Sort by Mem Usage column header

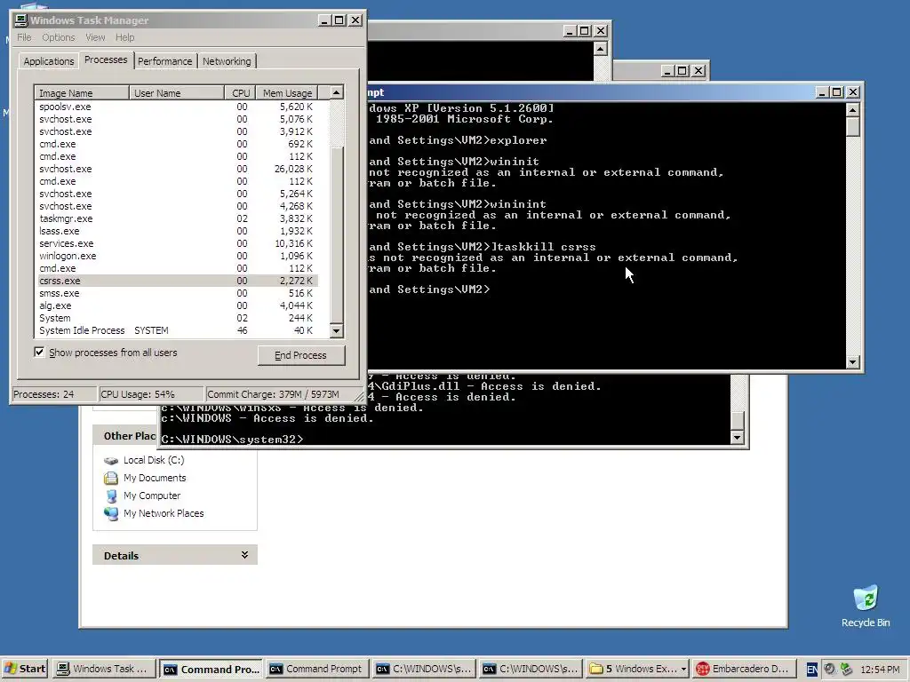[287, 92]
